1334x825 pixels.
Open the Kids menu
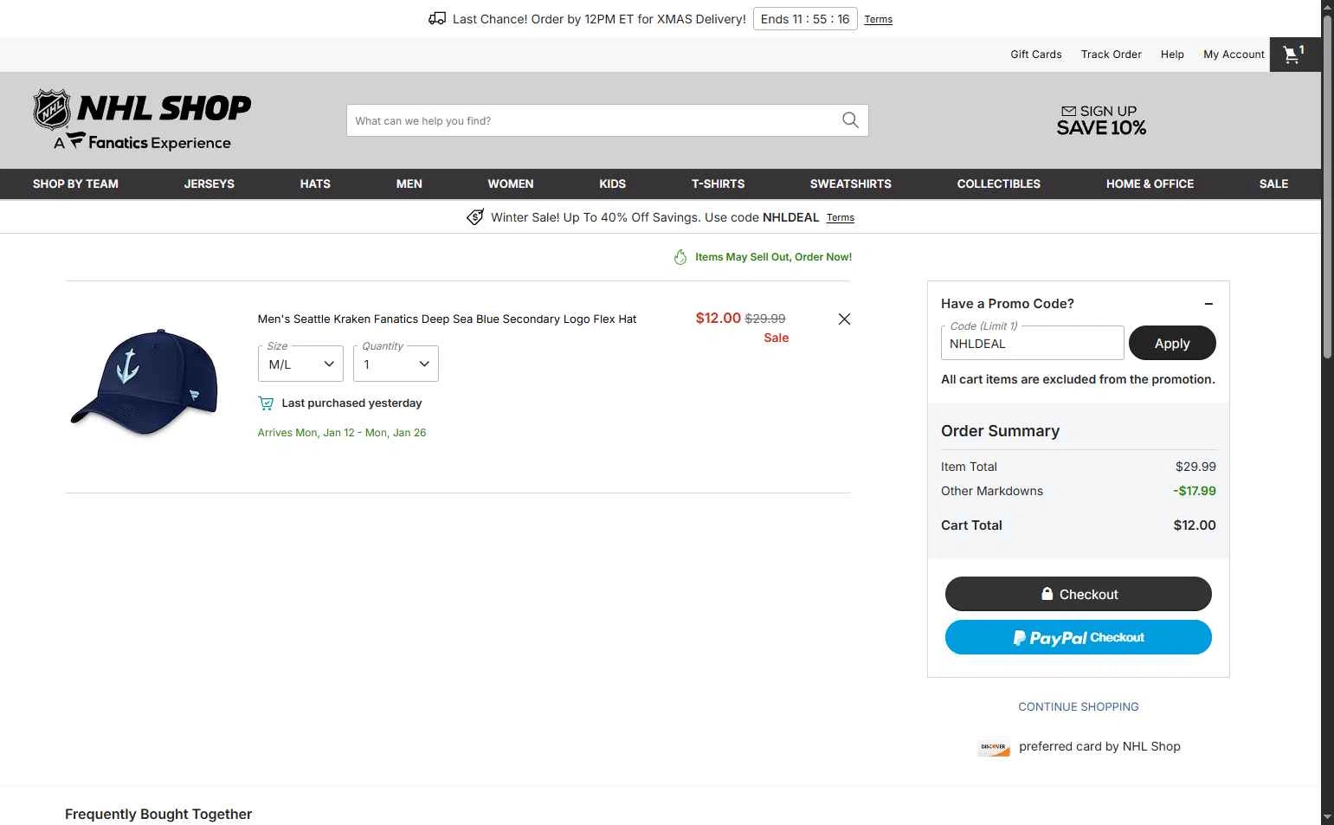(613, 184)
